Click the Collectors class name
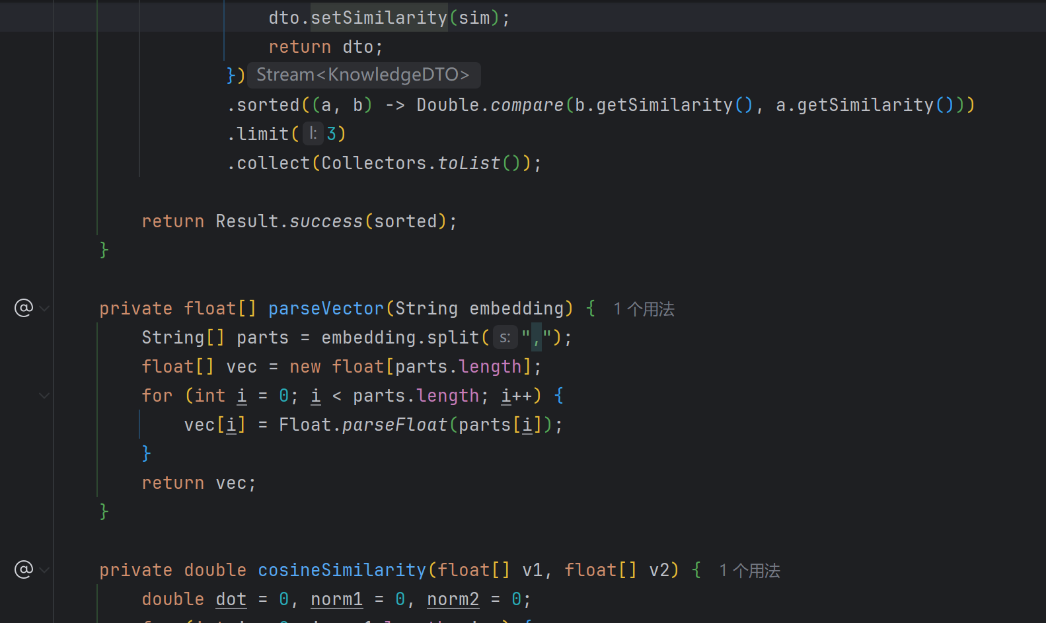 click(374, 163)
